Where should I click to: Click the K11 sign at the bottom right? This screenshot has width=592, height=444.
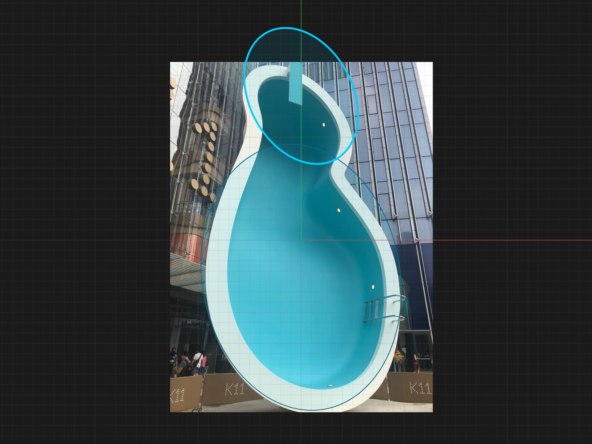coord(420,388)
